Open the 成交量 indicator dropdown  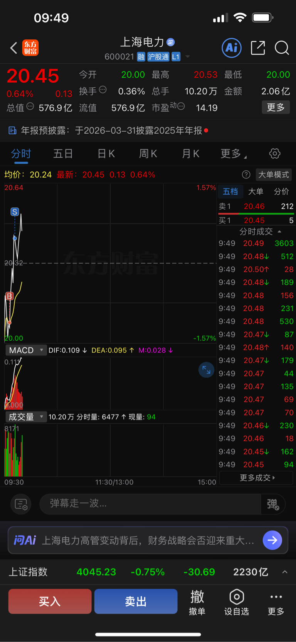[x=26, y=417]
